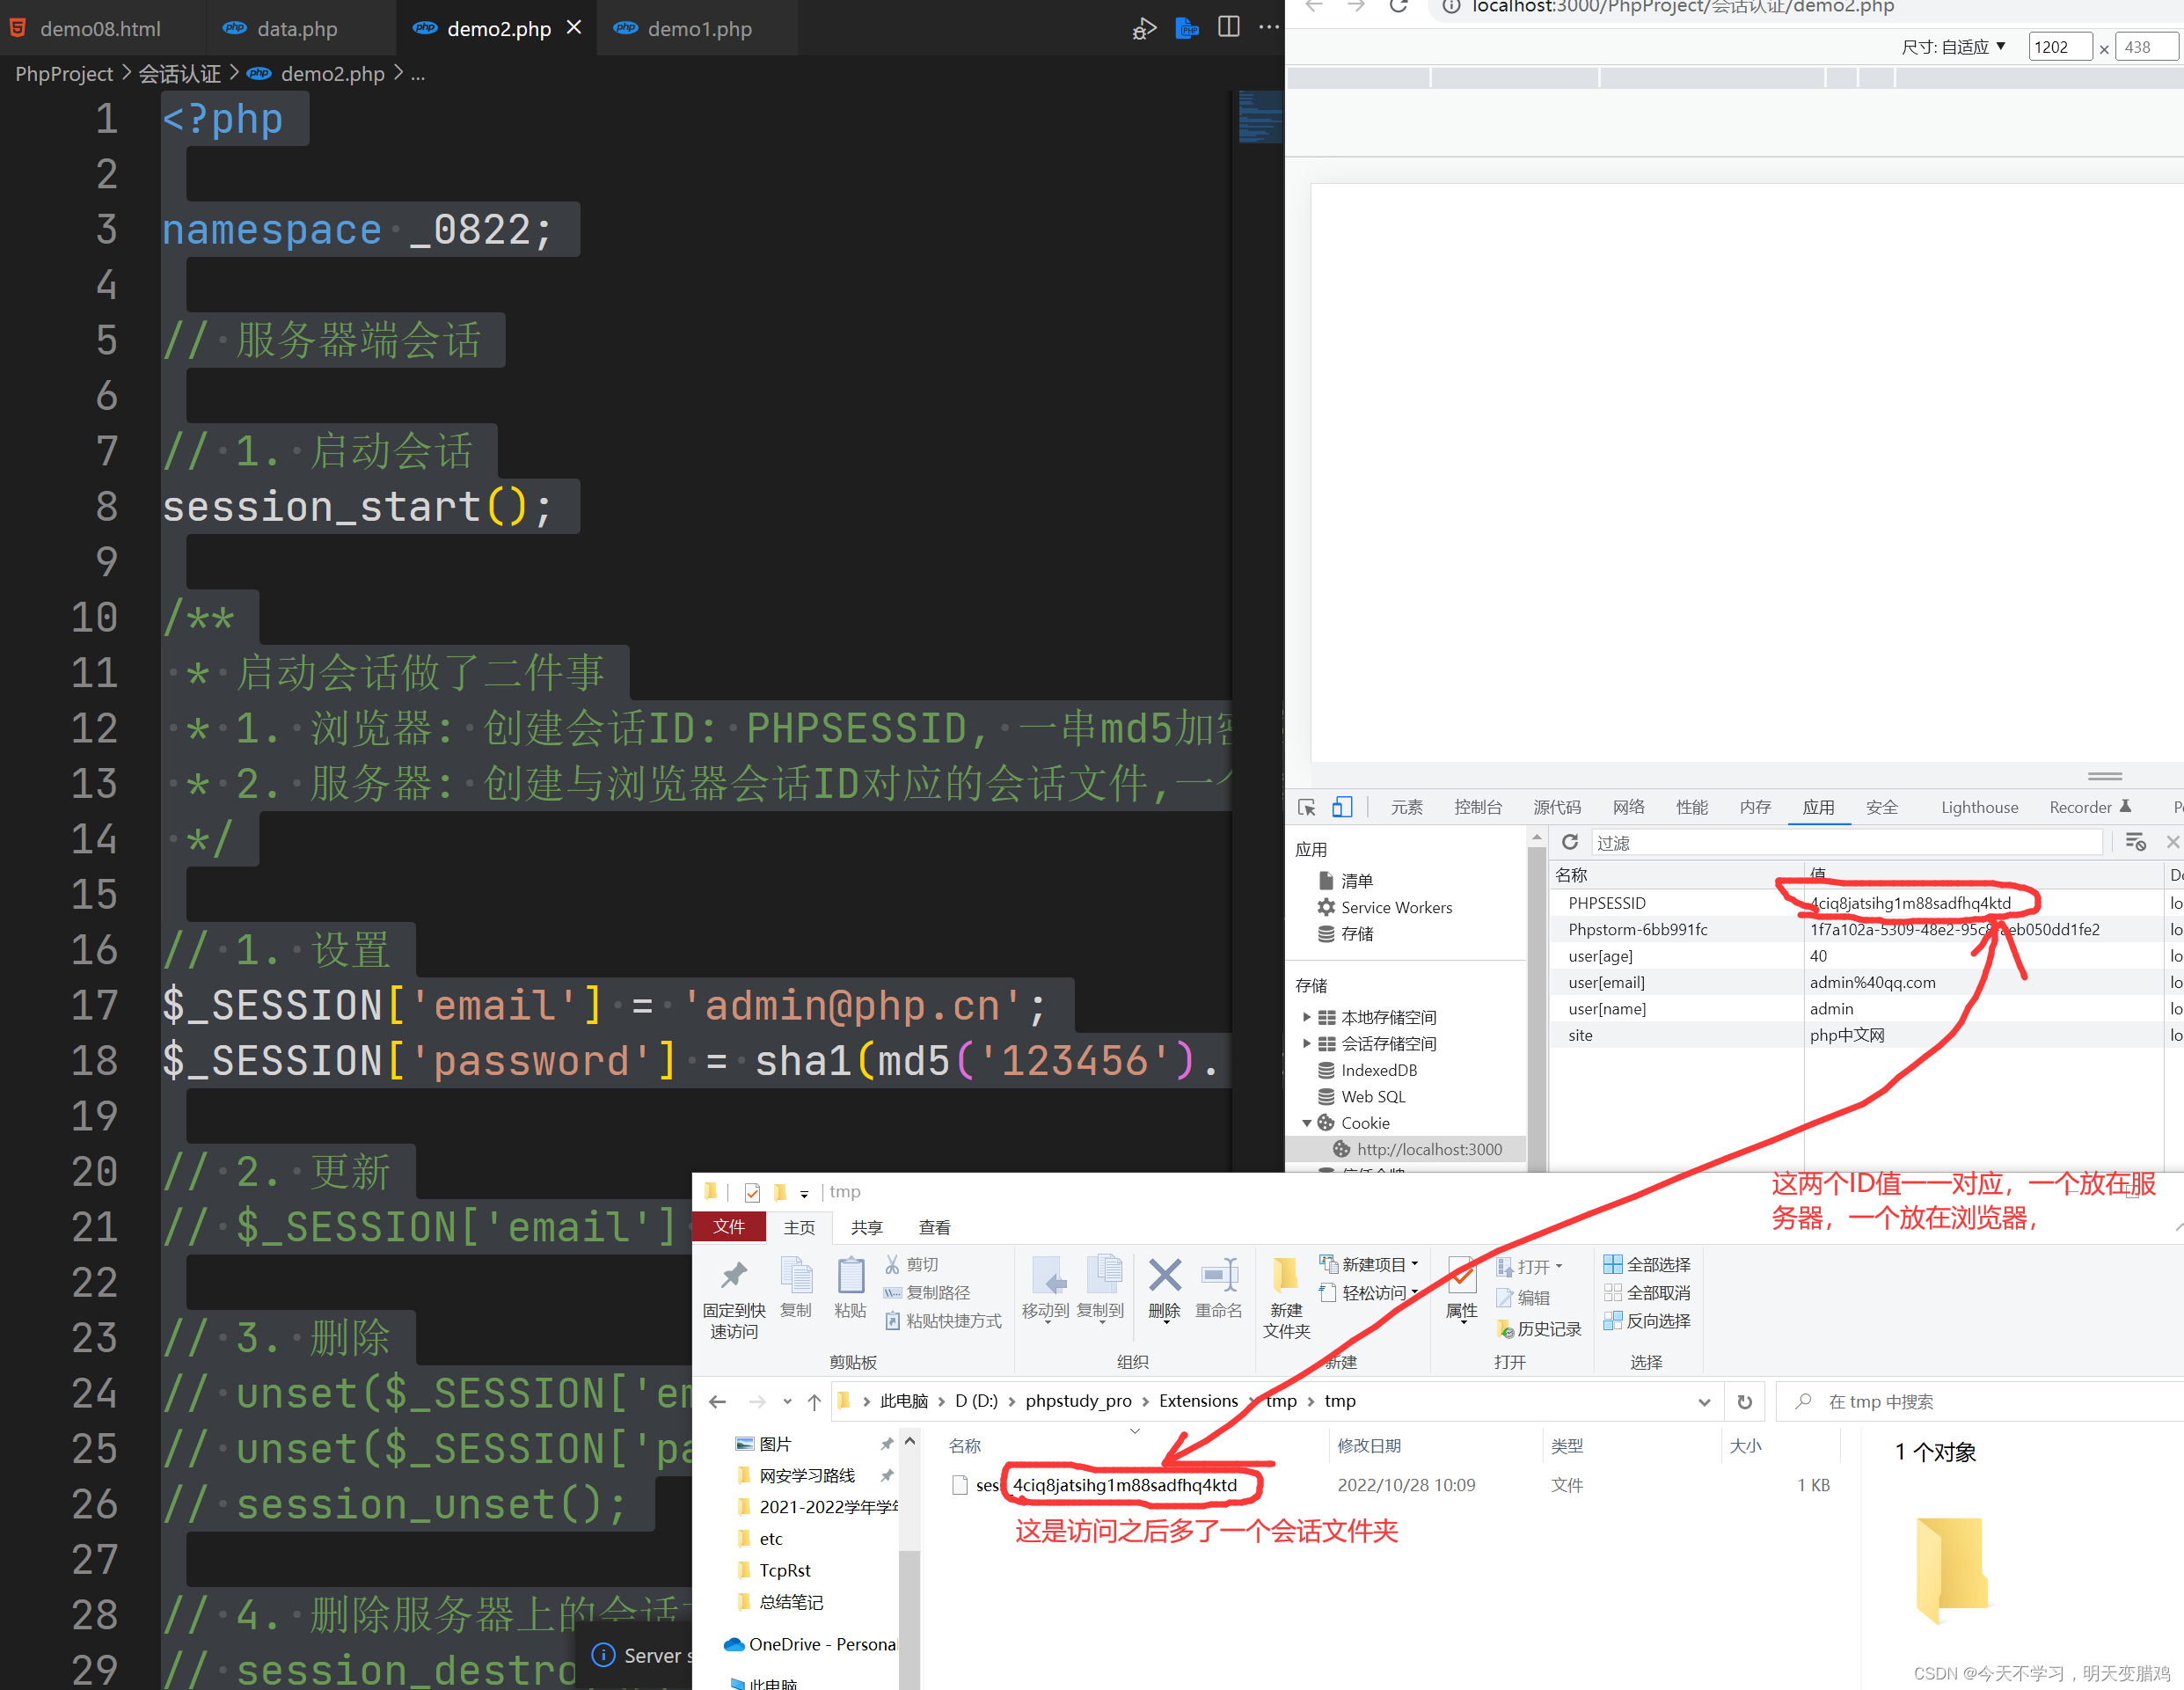Switch to the demo08.html tab
This screenshot has height=1690, width=2184.
100,28
